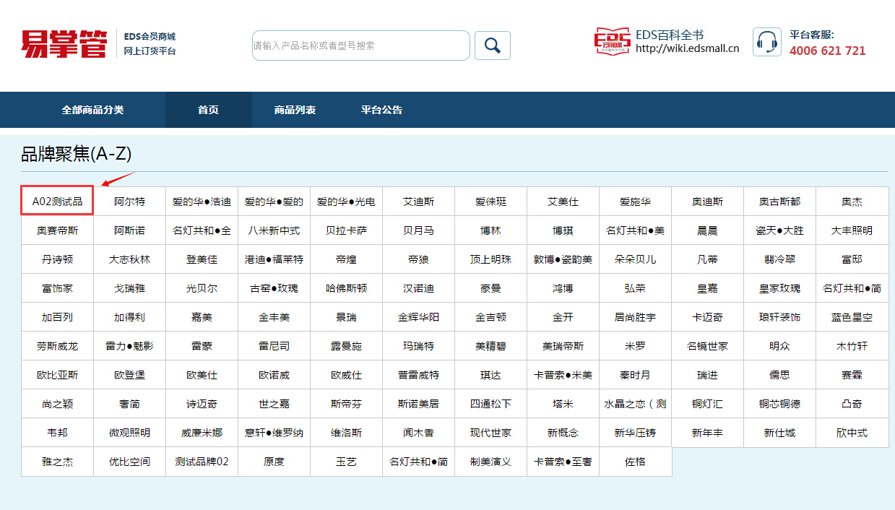
Task: Choose the 光贝尔 brand
Action: point(202,288)
